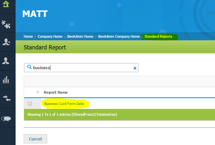Click into the report search field
The height and width of the screenshot is (145, 215).
(x=81, y=68)
